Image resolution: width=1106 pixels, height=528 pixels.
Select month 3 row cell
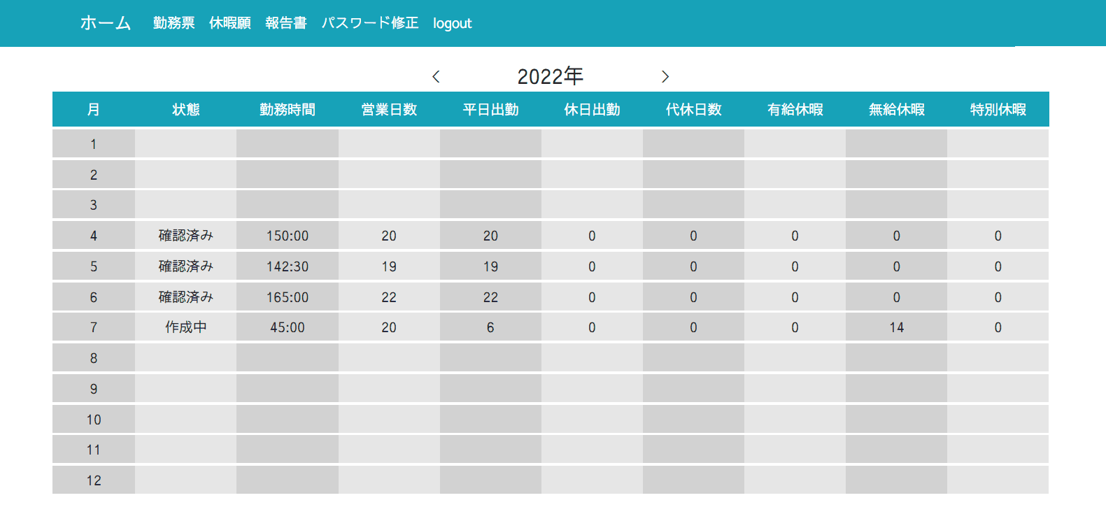click(x=94, y=205)
